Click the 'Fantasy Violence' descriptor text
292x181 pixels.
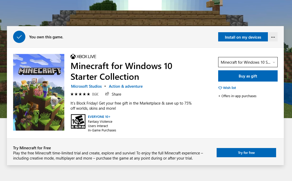[100, 122]
